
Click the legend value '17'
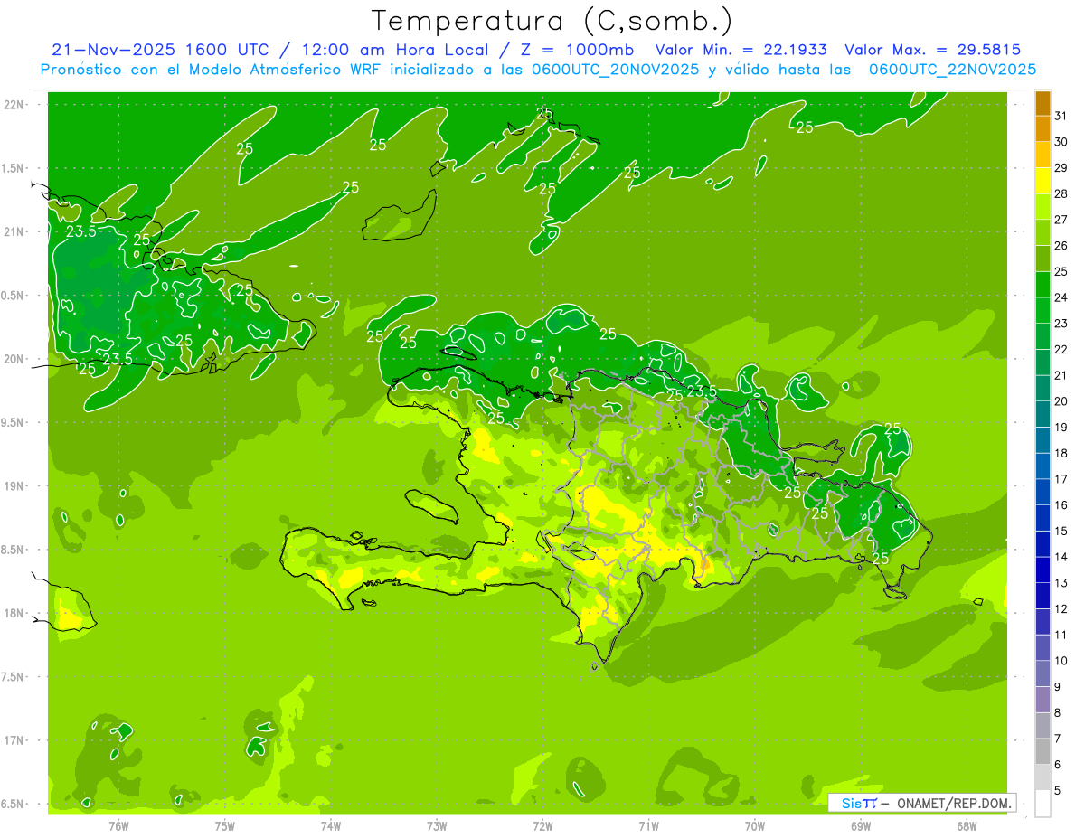(x=1061, y=479)
